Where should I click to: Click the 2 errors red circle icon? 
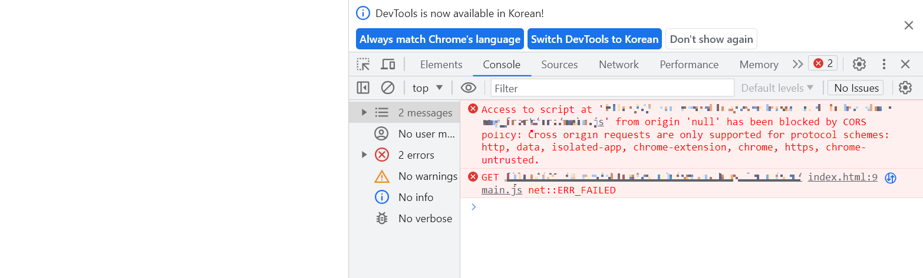click(382, 155)
